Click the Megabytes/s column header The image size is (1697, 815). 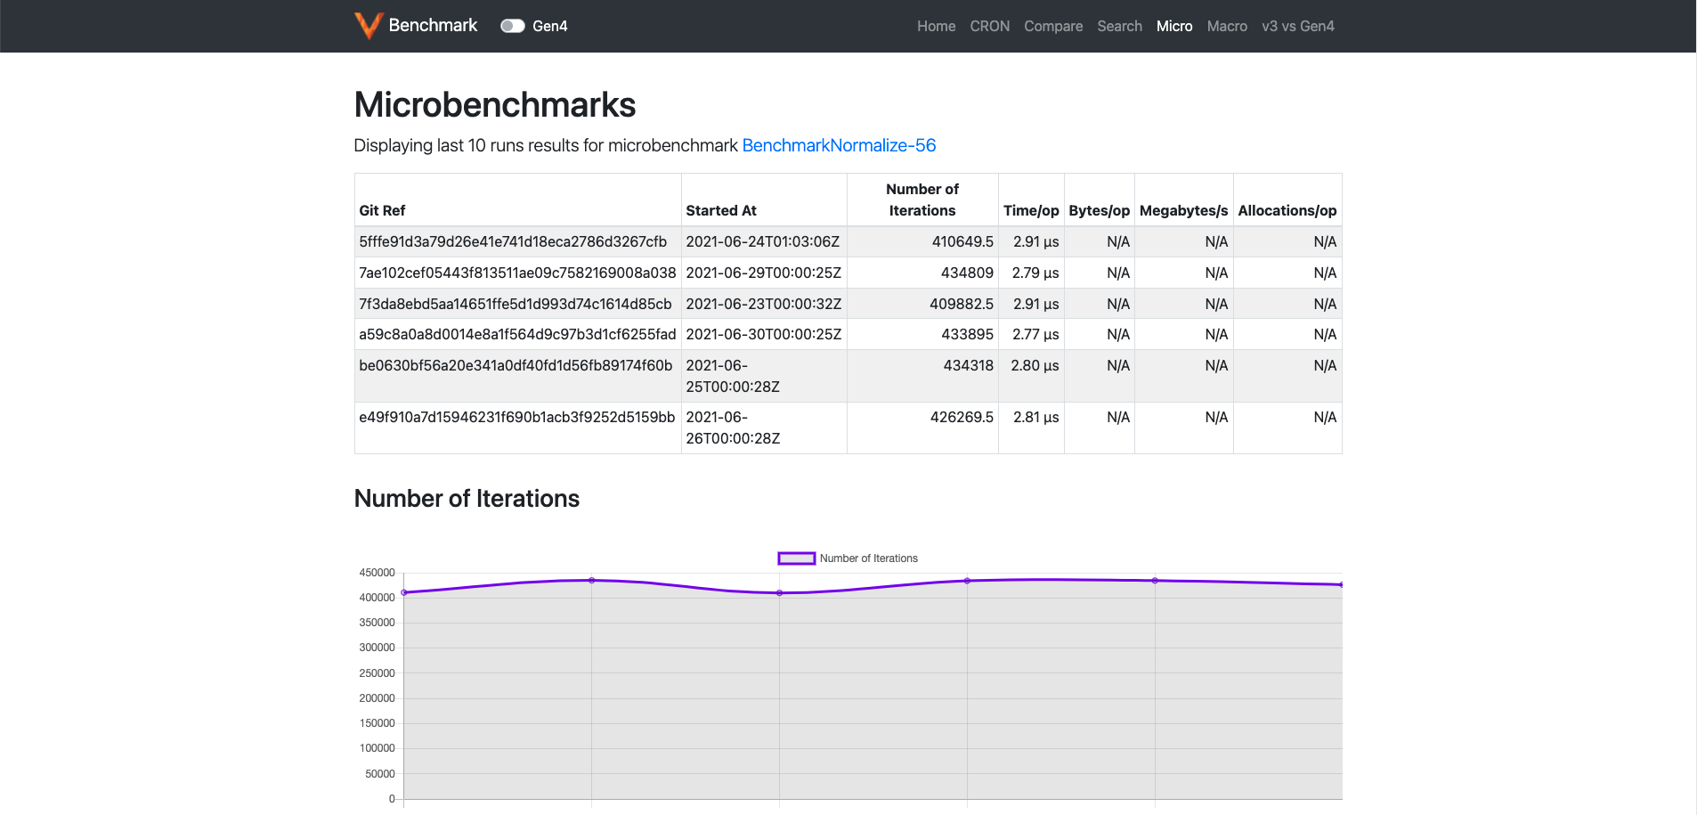point(1183,210)
